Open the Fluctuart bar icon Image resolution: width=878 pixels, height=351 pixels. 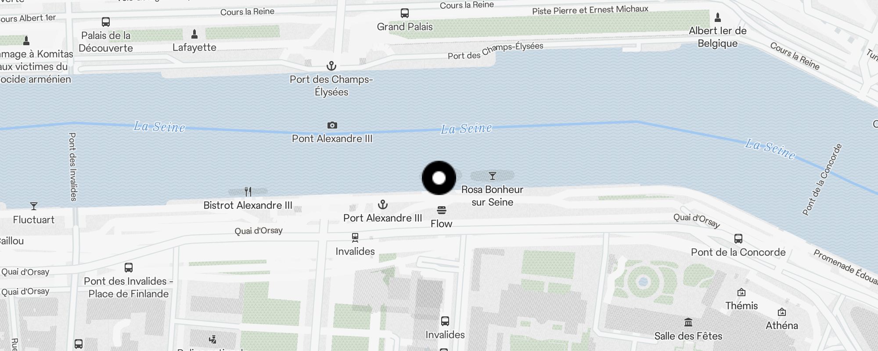click(x=34, y=206)
